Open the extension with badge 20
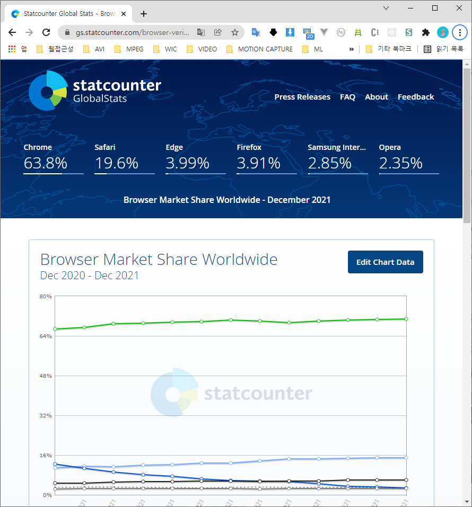Image resolution: width=472 pixels, height=507 pixels. (308, 33)
